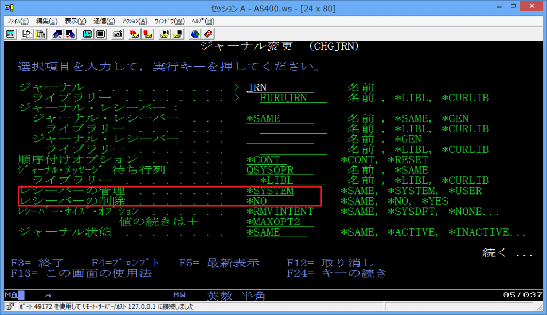The width and height of the screenshot is (547, 315).
Task: Click the 順序付けオプション label
Action: pyautogui.click(x=79, y=160)
